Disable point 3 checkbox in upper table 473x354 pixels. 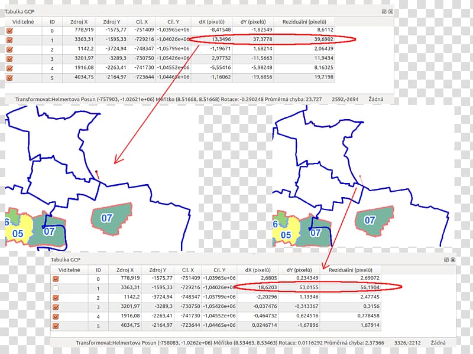(x=9, y=59)
